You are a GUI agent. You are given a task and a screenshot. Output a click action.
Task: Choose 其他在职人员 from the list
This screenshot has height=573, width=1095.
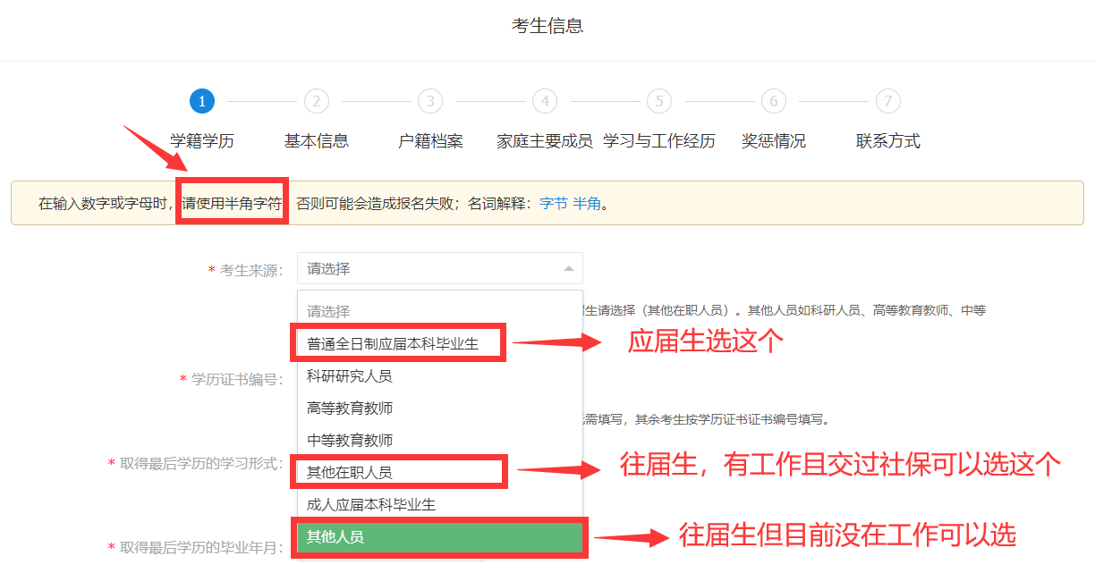(350, 472)
